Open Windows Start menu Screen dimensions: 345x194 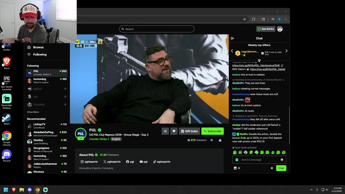coord(6,190)
